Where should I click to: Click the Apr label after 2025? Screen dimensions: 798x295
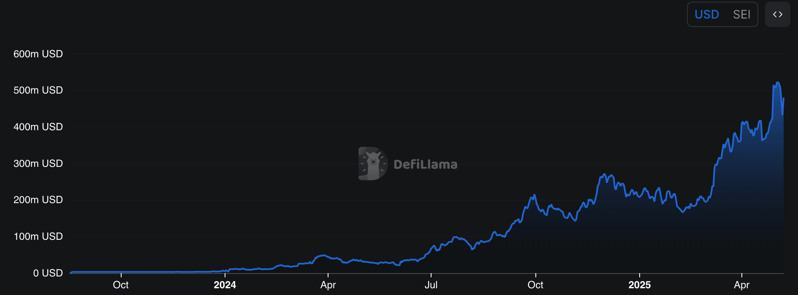(742, 285)
